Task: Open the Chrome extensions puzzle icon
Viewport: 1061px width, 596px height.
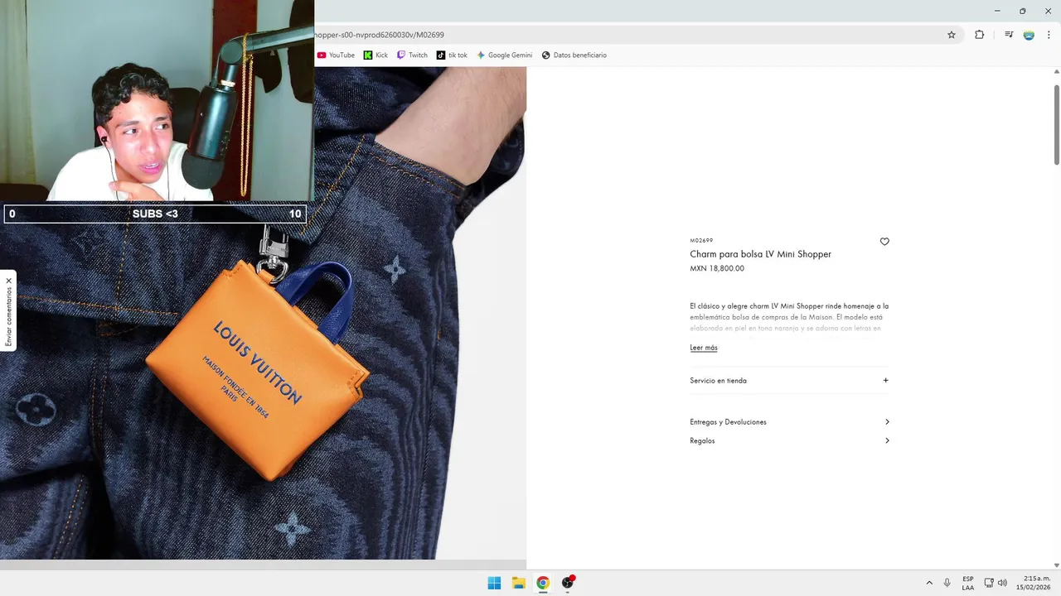Action: (x=979, y=35)
